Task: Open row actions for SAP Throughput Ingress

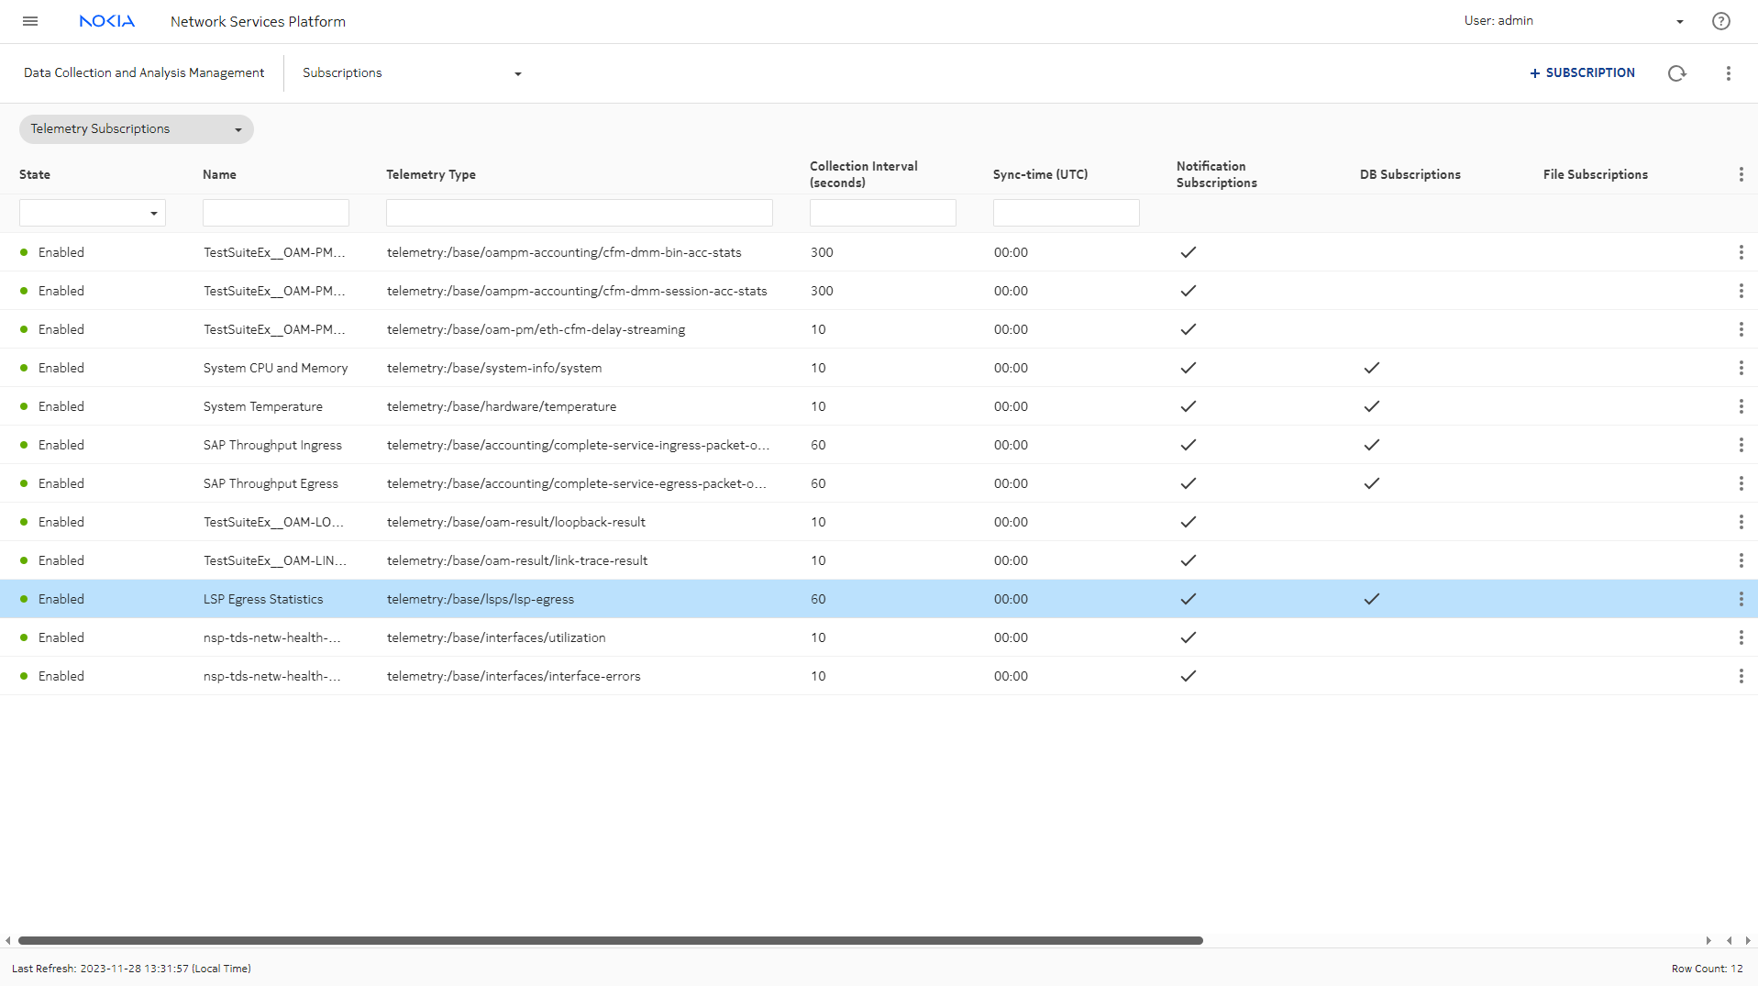Action: point(1741,445)
